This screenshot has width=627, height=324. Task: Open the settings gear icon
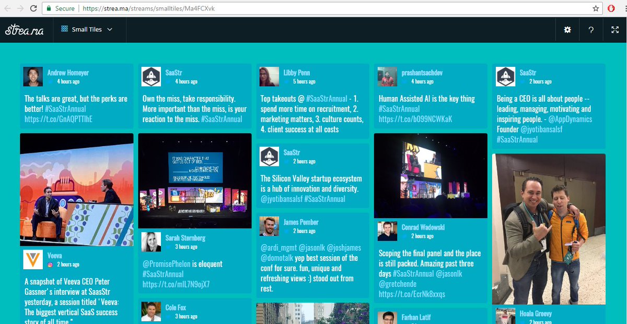coord(567,30)
